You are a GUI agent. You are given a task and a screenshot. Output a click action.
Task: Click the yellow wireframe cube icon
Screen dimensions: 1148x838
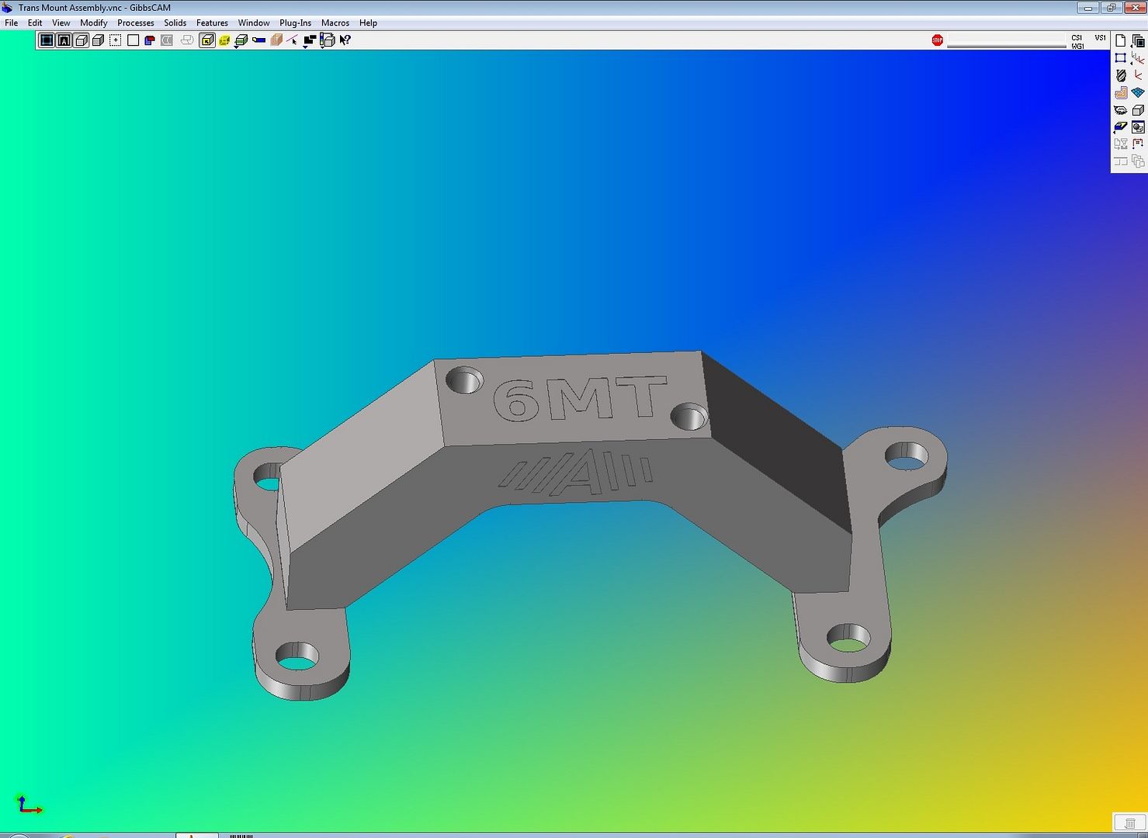[224, 40]
